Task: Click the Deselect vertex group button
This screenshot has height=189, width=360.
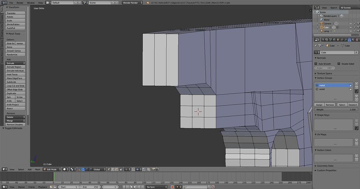Action: [x=353, y=105]
